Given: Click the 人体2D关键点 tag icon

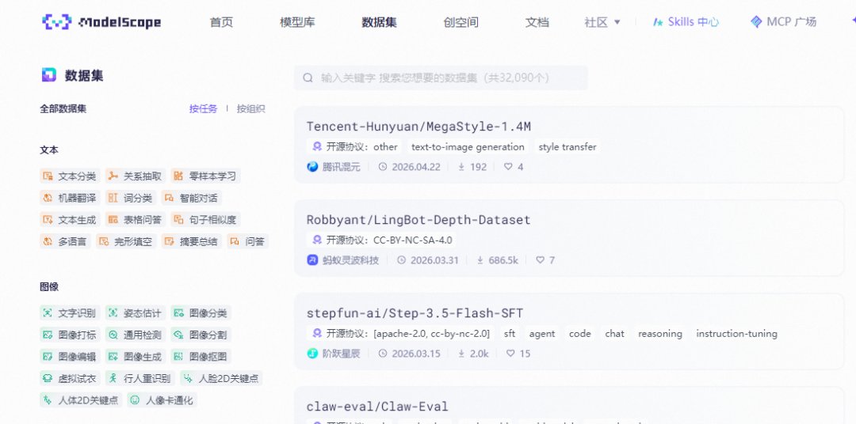Looking at the screenshot, I should click(48, 400).
